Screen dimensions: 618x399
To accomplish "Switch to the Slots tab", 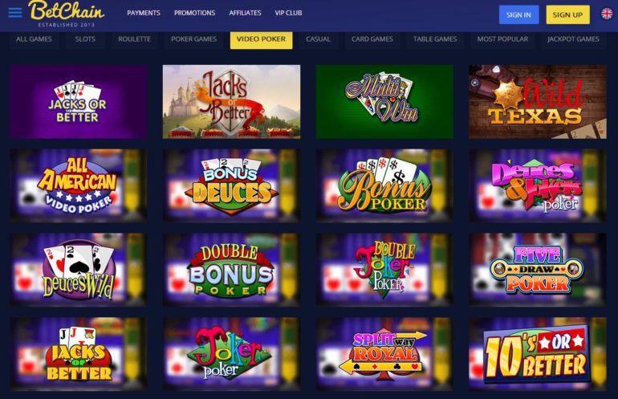I will point(85,39).
